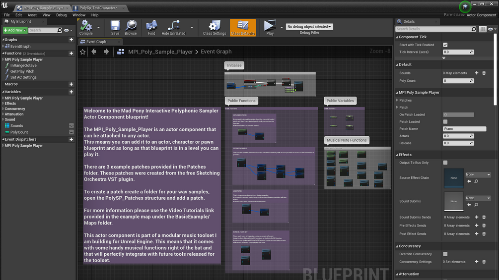Add element to Sound Submix Sends array
499x280 pixels.
pos(477,217)
